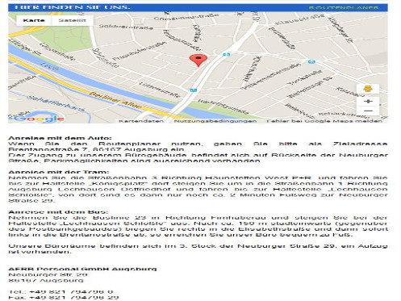The height and width of the screenshot is (301, 401).
Task: Click the 'Yorkstraße' street label
Action: [304, 77]
